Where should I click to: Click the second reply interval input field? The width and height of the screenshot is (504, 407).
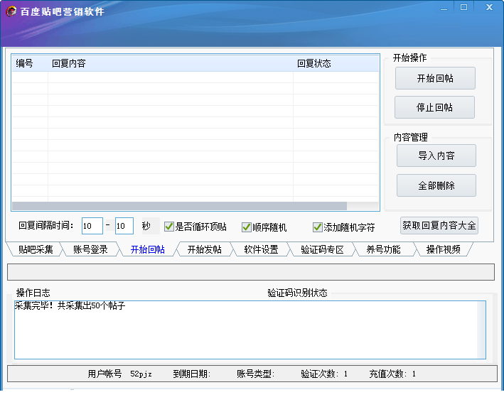pyautogui.click(x=124, y=226)
